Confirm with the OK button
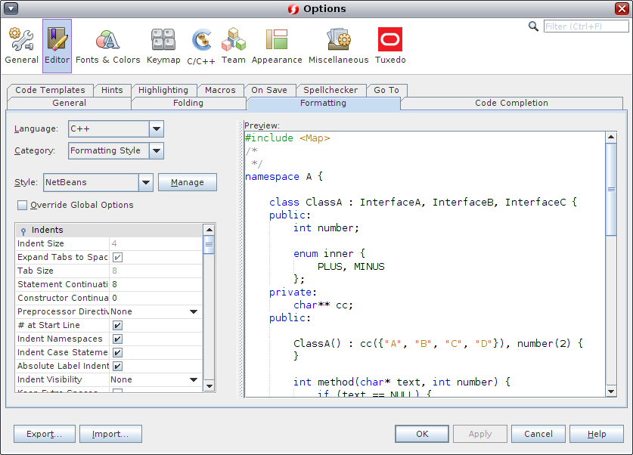 tap(422, 434)
